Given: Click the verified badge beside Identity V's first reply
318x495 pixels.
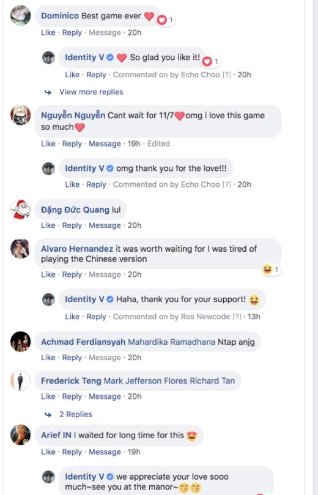Looking at the screenshot, I should [109, 58].
